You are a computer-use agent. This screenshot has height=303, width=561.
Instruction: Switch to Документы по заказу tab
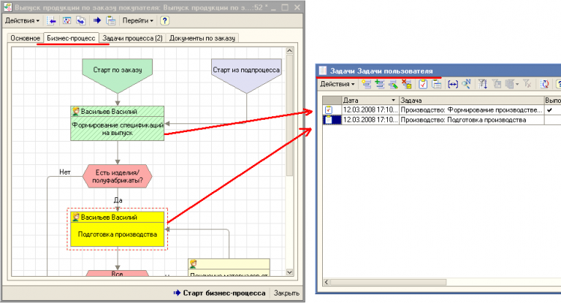coord(204,38)
